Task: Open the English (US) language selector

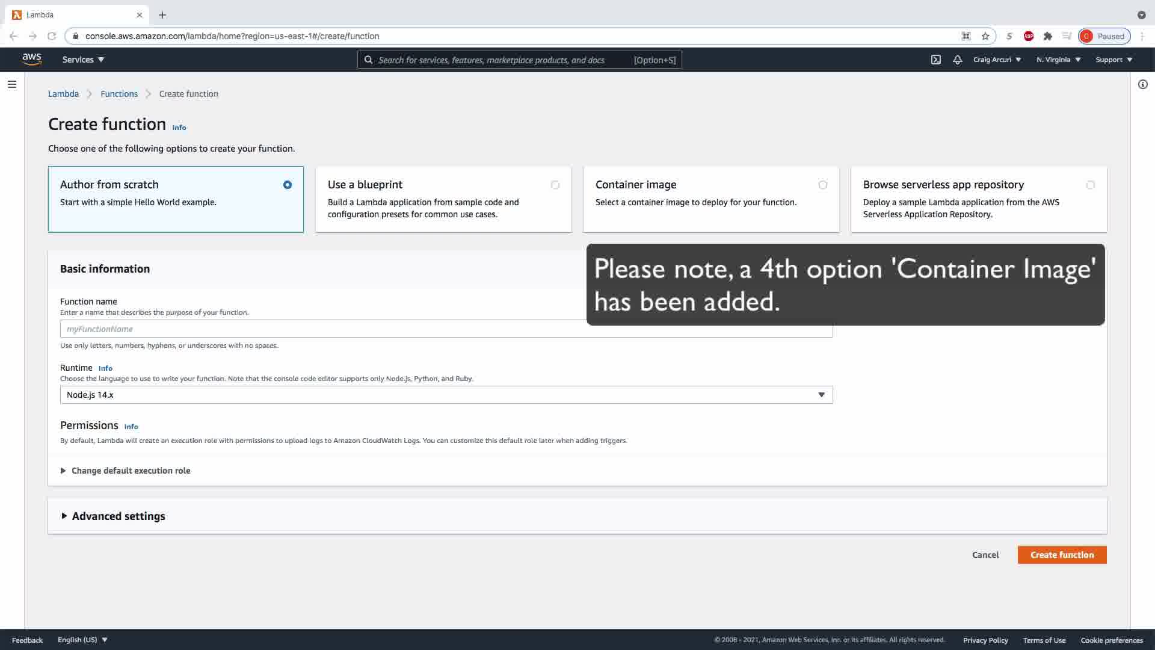Action: (x=82, y=640)
